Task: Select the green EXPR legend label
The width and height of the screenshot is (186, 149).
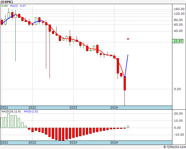Action: tap(5, 6)
